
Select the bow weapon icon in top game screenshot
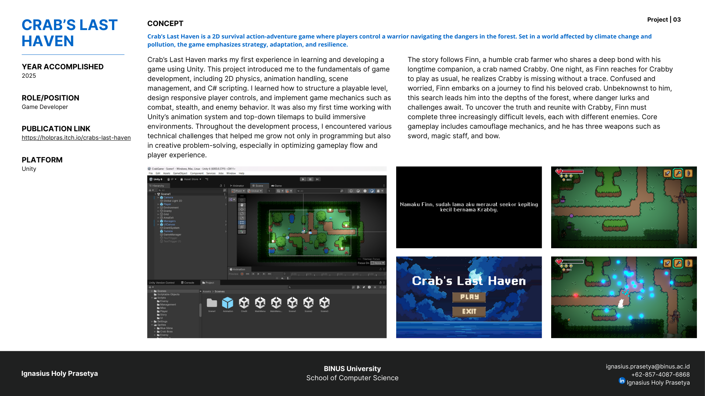pos(688,173)
